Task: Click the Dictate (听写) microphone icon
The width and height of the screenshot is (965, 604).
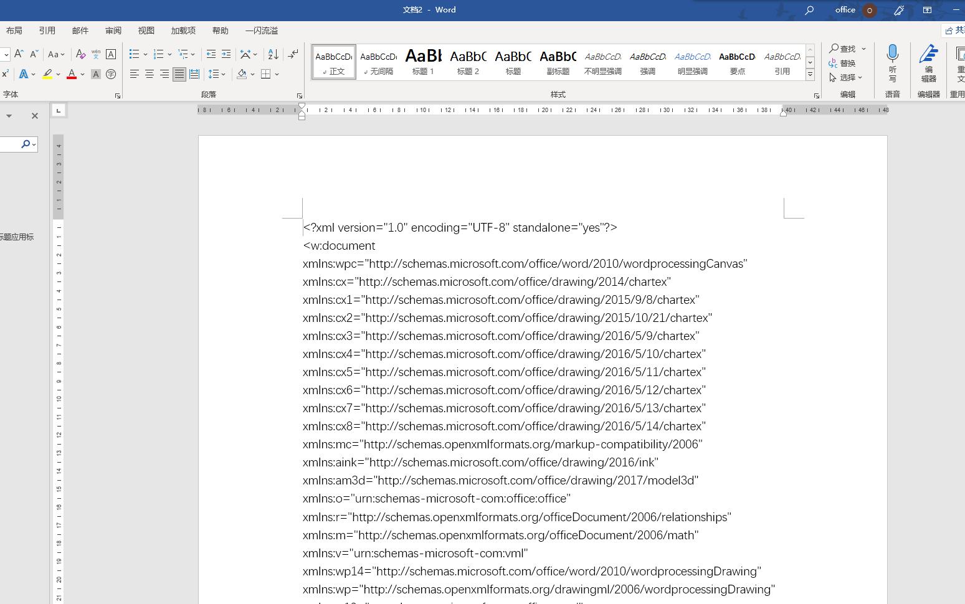Action: point(892,62)
